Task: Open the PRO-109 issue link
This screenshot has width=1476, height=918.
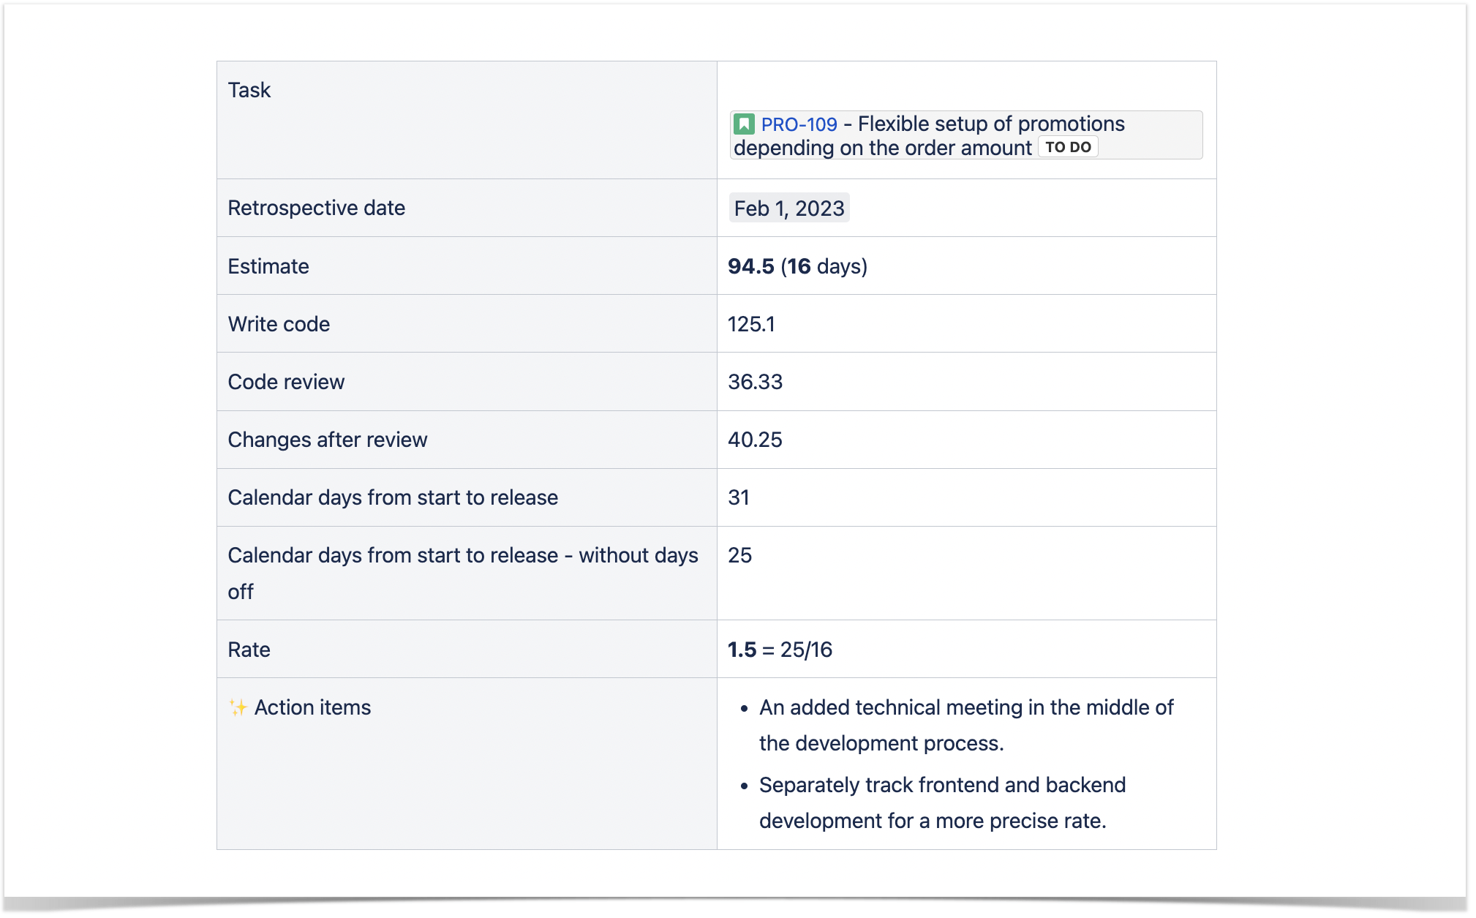Action: point(799,124)
